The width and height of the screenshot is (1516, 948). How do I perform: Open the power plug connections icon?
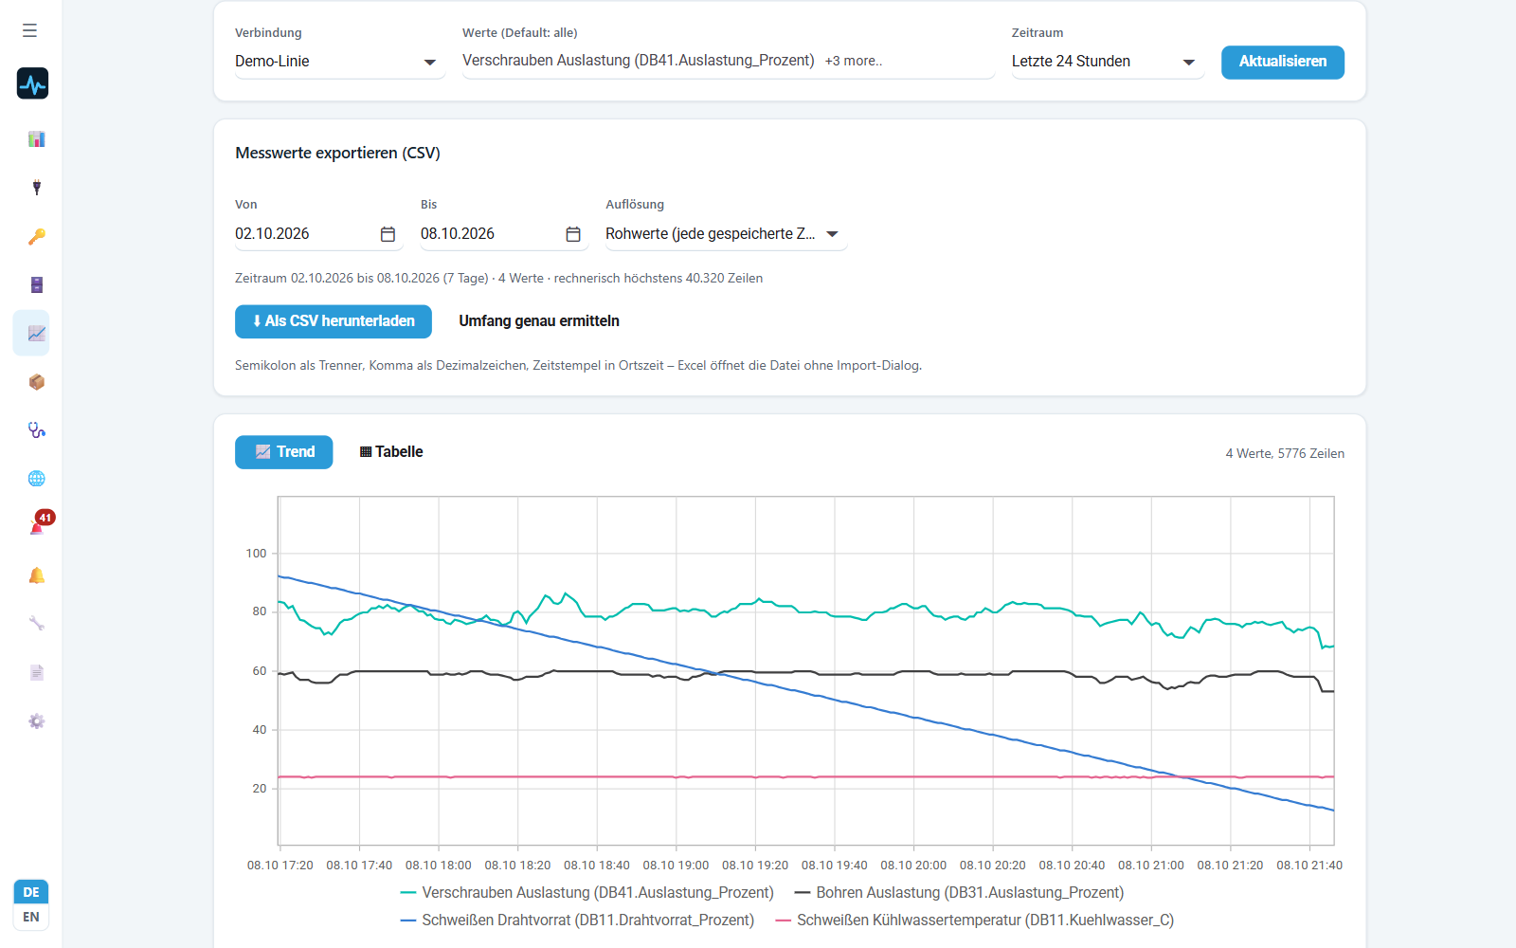[x=36, y=188]
